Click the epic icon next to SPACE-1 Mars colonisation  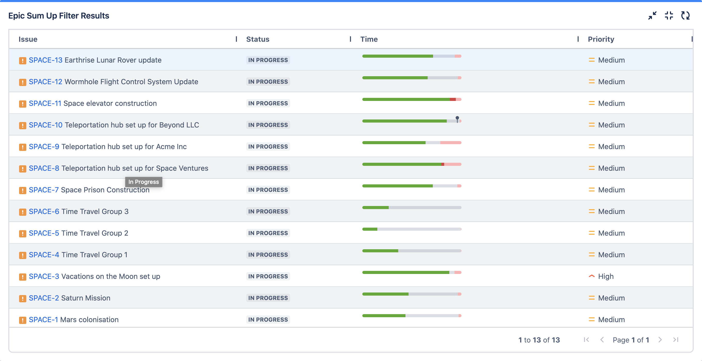point(23,320)
